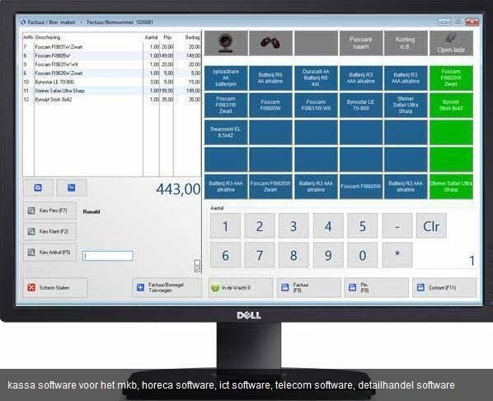
Task: Click the red X Scherm Sluiten icon
Action: coord(31,287)
